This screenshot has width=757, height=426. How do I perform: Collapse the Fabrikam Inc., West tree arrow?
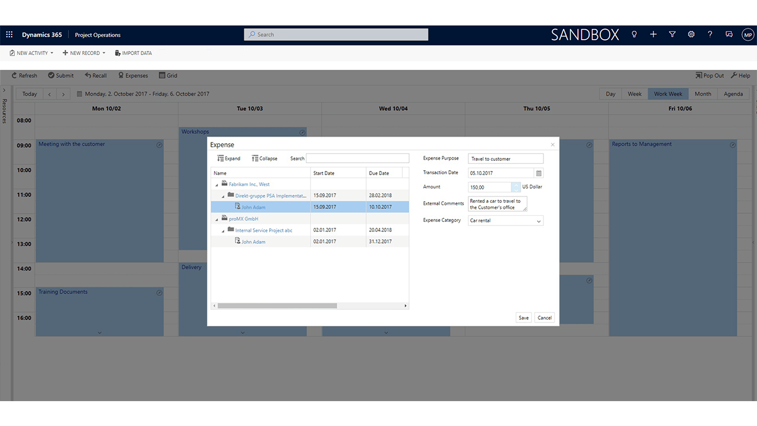(x=216, y=185)
